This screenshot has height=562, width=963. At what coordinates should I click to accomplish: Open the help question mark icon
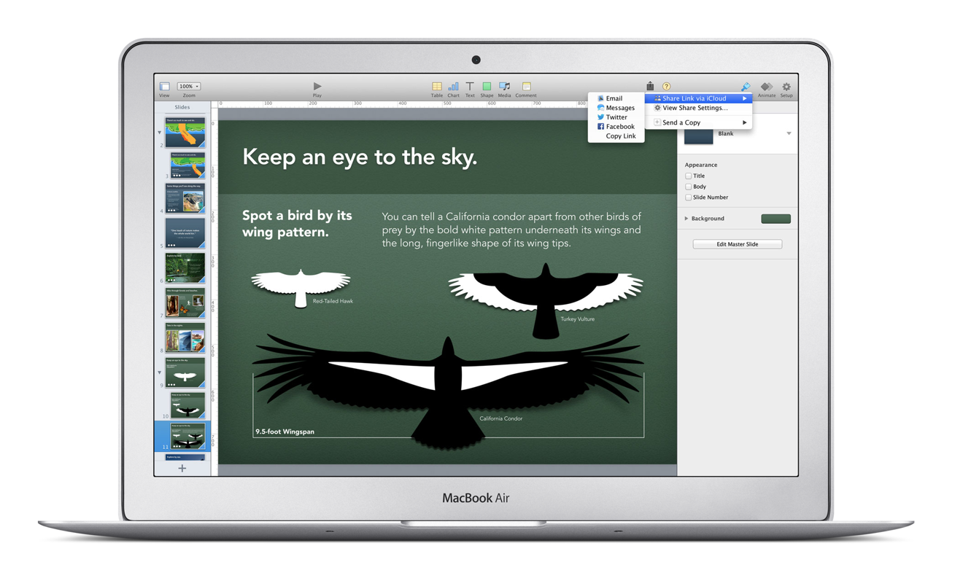pos(666,87)
